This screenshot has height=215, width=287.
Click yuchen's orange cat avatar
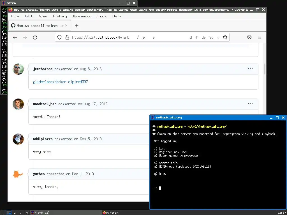coord(18,174)
